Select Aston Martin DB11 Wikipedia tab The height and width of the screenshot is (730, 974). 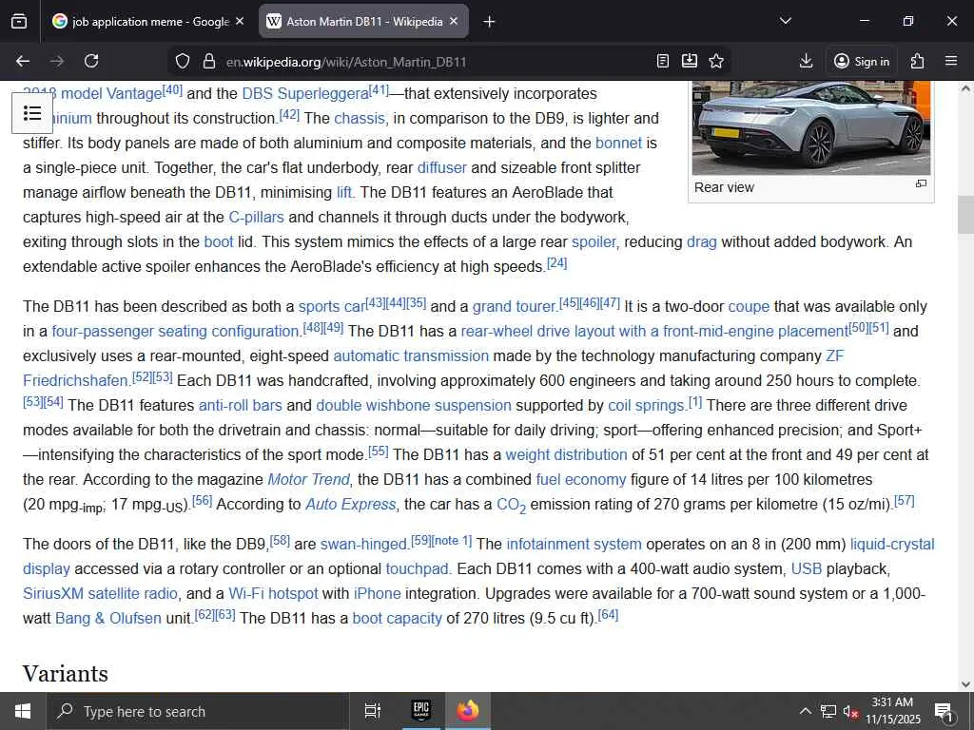tap(363, 21)
